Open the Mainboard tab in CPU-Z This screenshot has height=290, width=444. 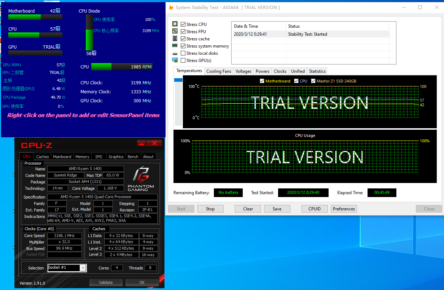coord(62,157)
